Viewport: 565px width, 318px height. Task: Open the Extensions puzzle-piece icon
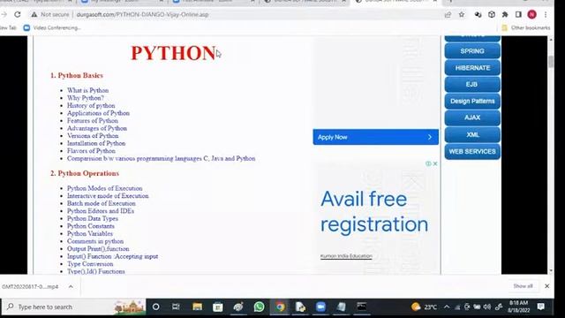coord(505,14)
